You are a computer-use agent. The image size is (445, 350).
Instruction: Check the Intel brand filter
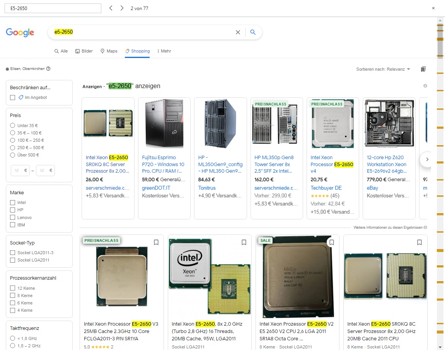(12, 202)
